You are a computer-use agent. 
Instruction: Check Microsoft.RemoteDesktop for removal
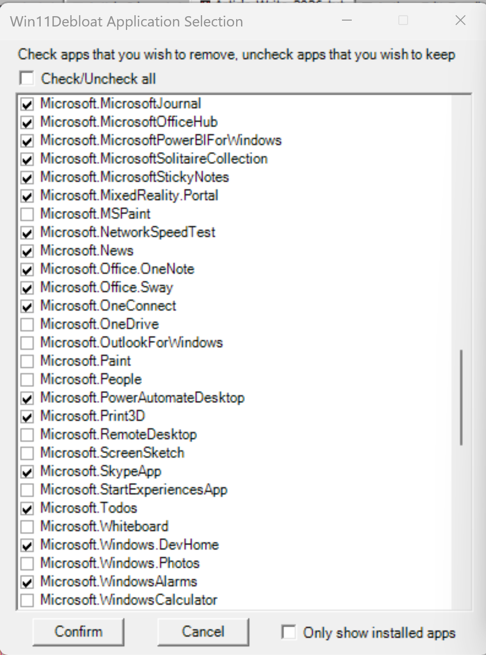[x=27, y=435]
